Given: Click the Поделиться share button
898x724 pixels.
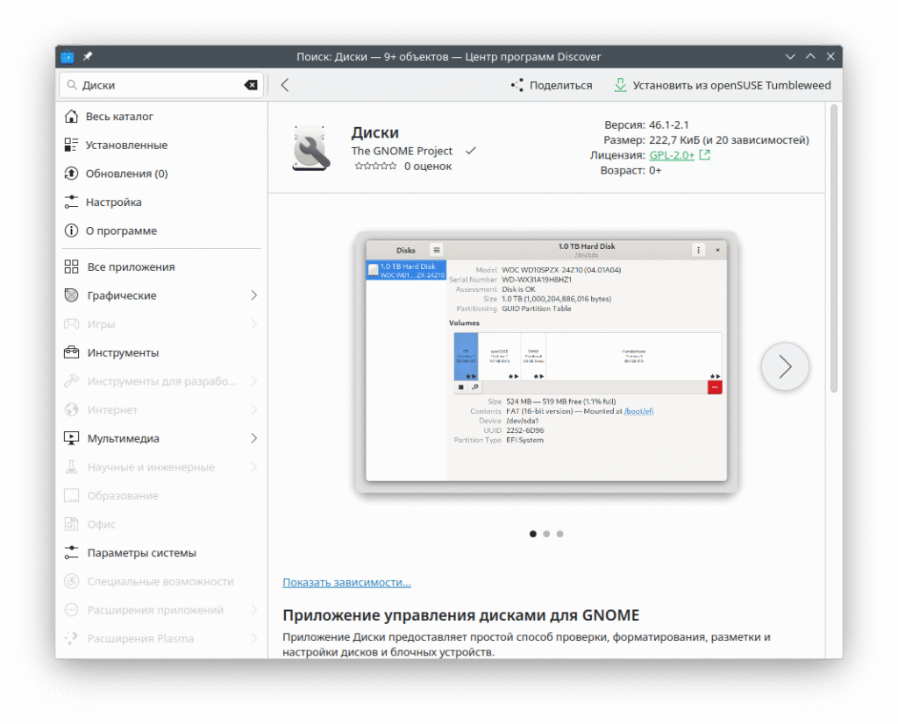Looking at the screenshot, I should pyautogui.click(x=552, y=85).
